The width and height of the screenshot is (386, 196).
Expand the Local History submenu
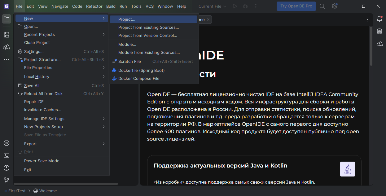62,76
